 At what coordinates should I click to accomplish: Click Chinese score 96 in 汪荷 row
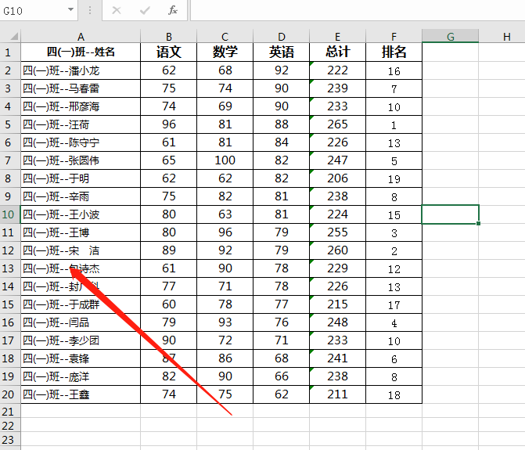[x=168, y=124]
